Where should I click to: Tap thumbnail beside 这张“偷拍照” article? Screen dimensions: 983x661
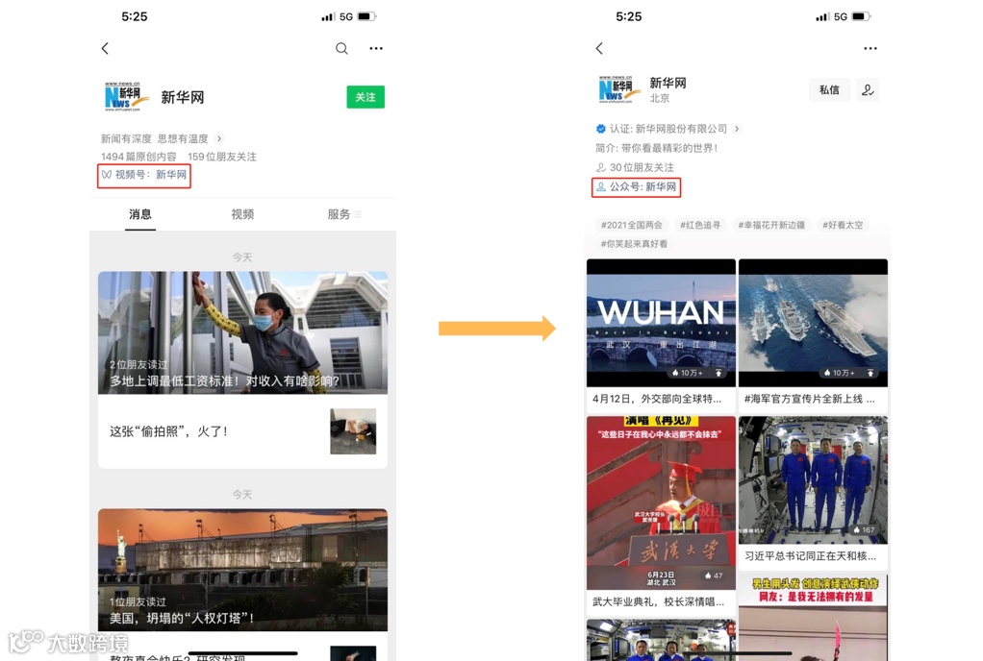coord(353,431)
